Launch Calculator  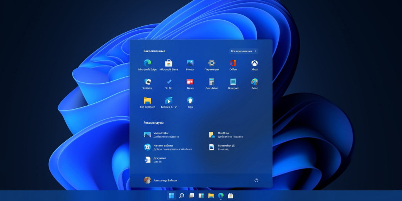pyautogui.click(x=212, y=84)
